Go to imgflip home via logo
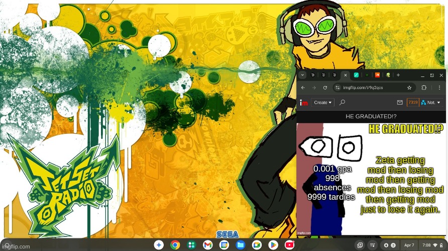Image resolution: width=448 pixels, height=251 pixels. click(304, 103)
